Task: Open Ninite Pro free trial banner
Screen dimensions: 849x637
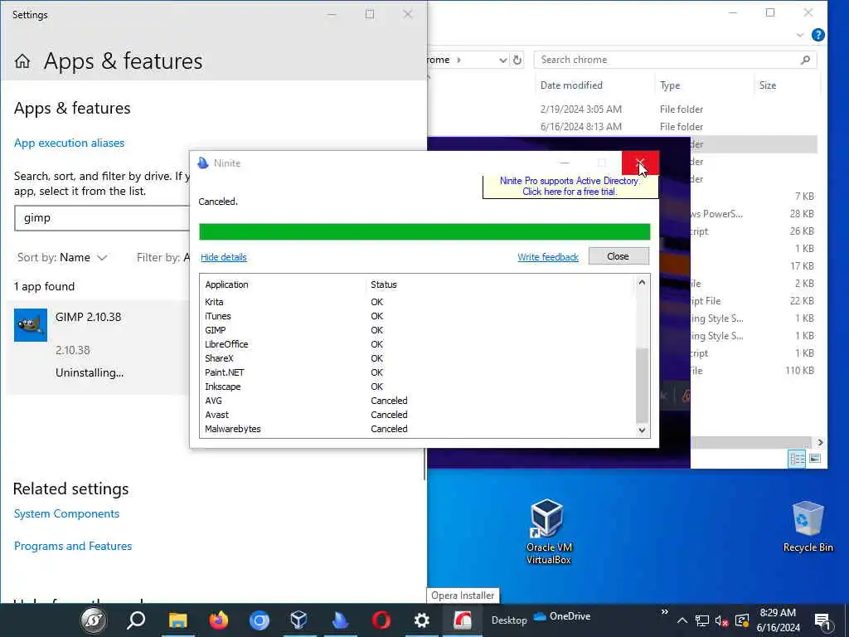Action: (x=570, y=187)
